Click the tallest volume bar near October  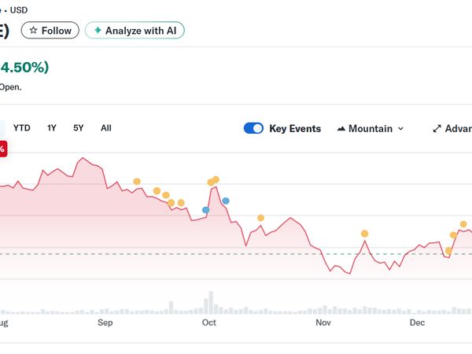click(x=211, y=303)
